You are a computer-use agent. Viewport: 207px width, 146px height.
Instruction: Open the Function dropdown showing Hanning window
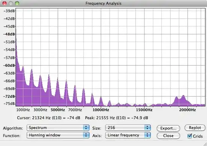coord(58,135)
